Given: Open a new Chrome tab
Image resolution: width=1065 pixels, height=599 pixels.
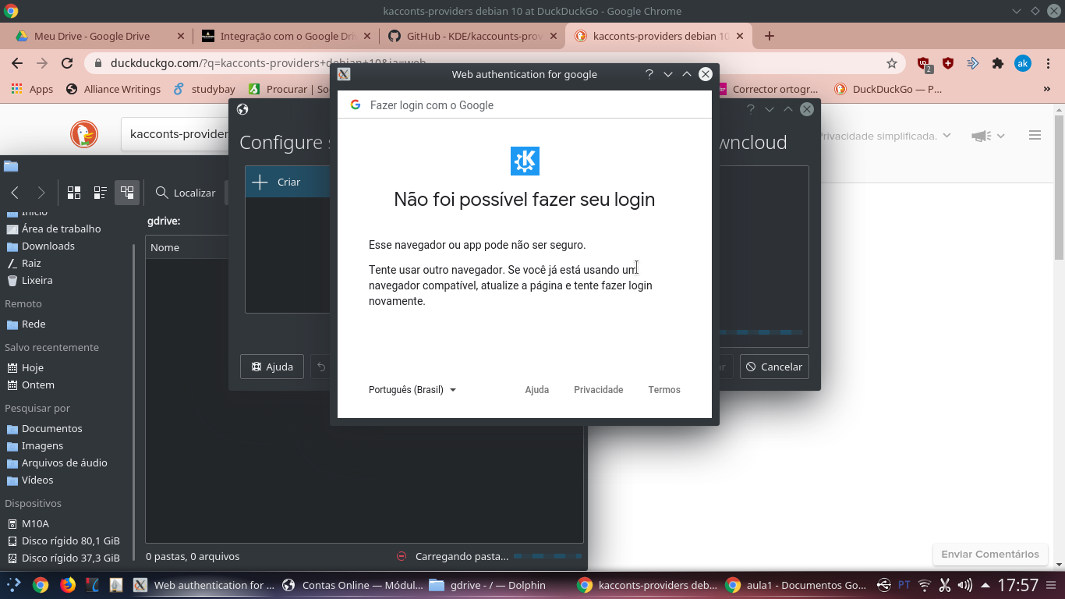Looking at the screenshot, I should 770,36.
